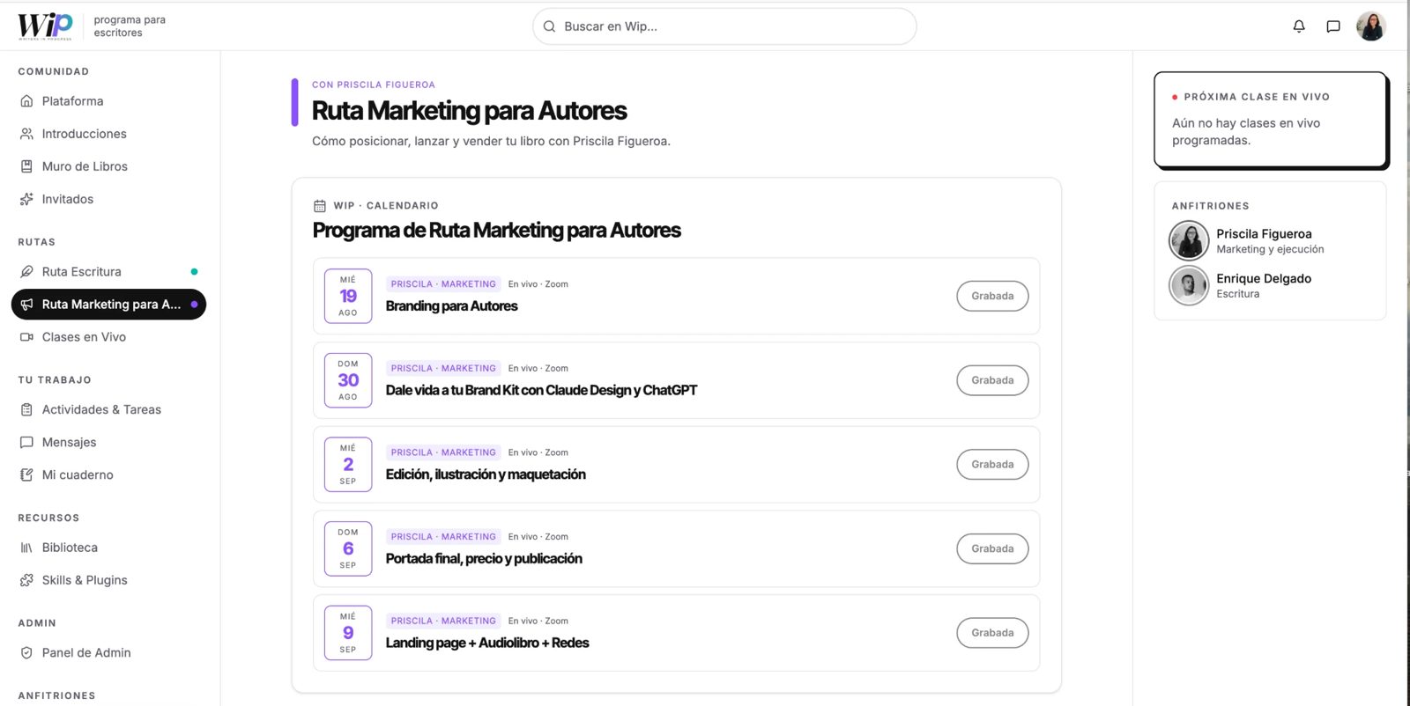The height and width of the screenshot is (706, 1410).
Task: Click the Panel de Admin shield icon
Action: 26,652
